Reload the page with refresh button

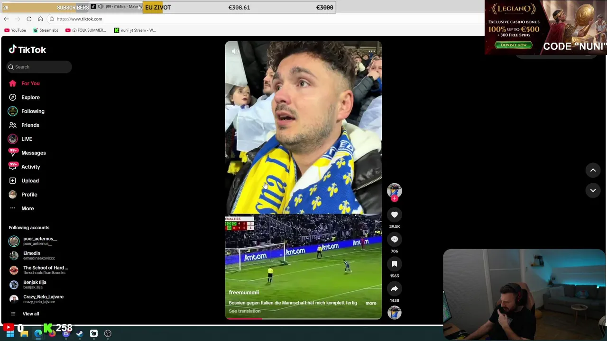[x=29, y=19]
